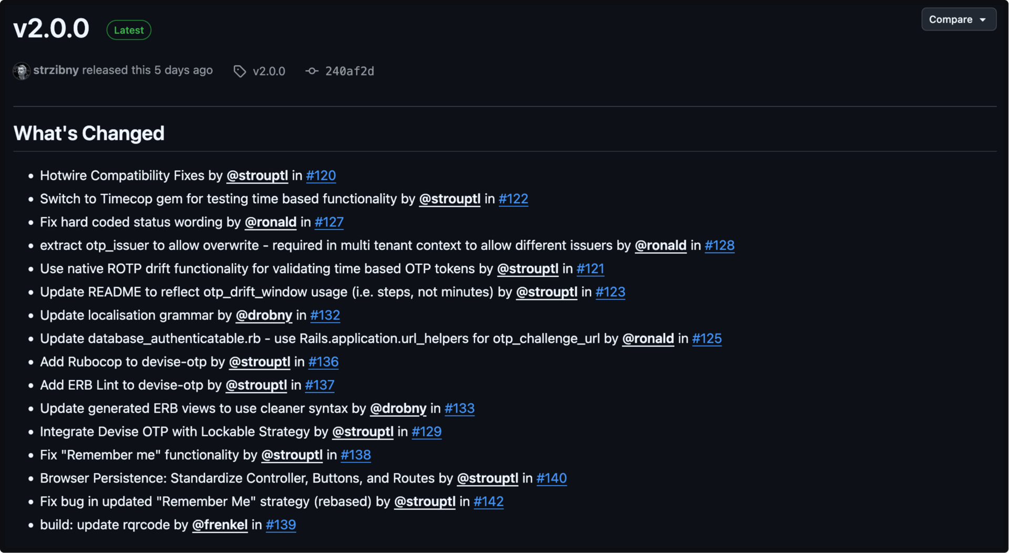Click @frenkel on the rqrcode line
The image size is (1009, 553).
tap(220, 525)
